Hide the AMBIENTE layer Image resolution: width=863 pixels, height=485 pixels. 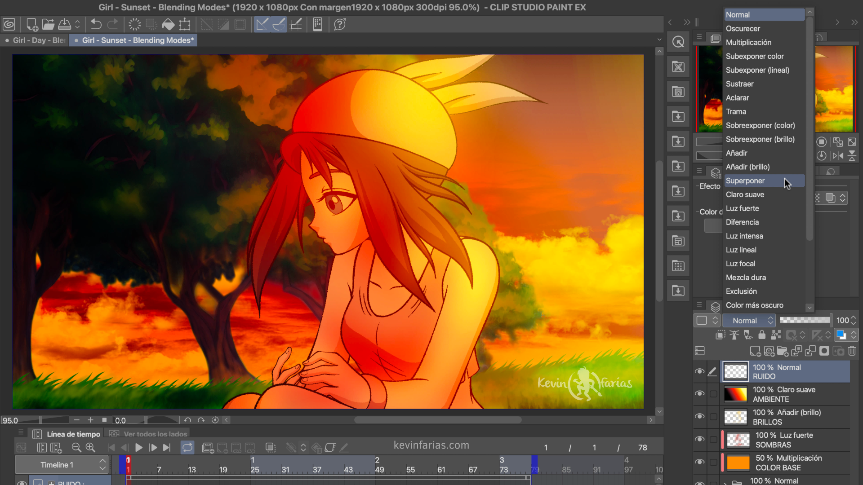(699, 394)
